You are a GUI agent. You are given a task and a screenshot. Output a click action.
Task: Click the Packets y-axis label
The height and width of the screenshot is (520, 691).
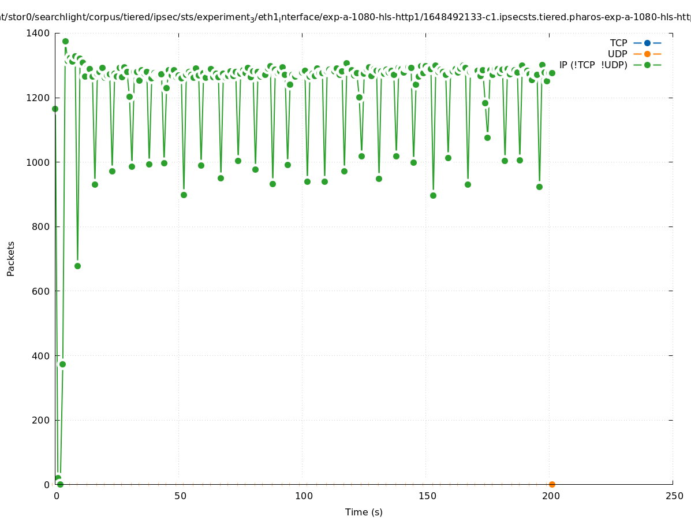click(11, 258)
